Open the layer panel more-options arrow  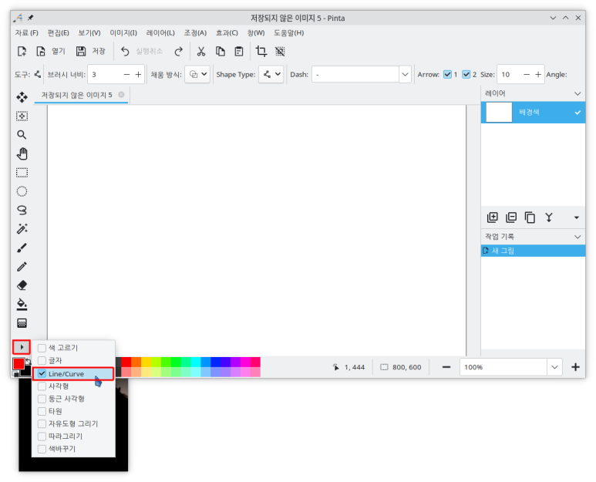coord(576,217)
